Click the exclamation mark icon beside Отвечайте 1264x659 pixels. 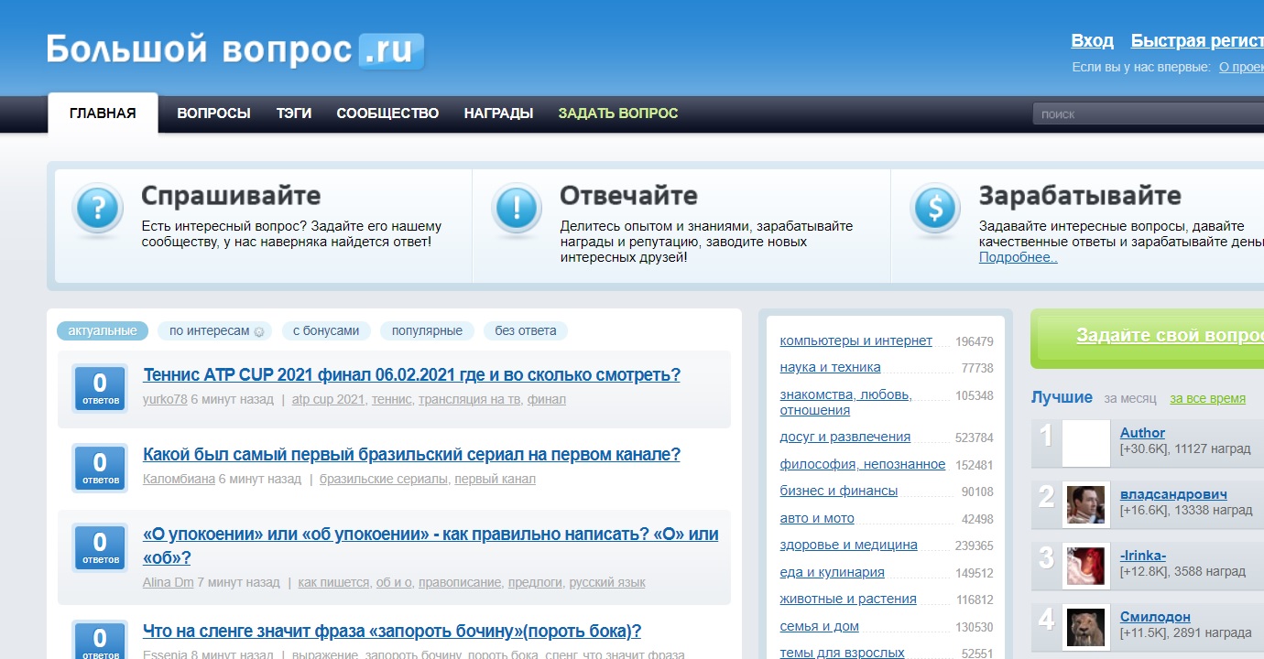[517, 210]
